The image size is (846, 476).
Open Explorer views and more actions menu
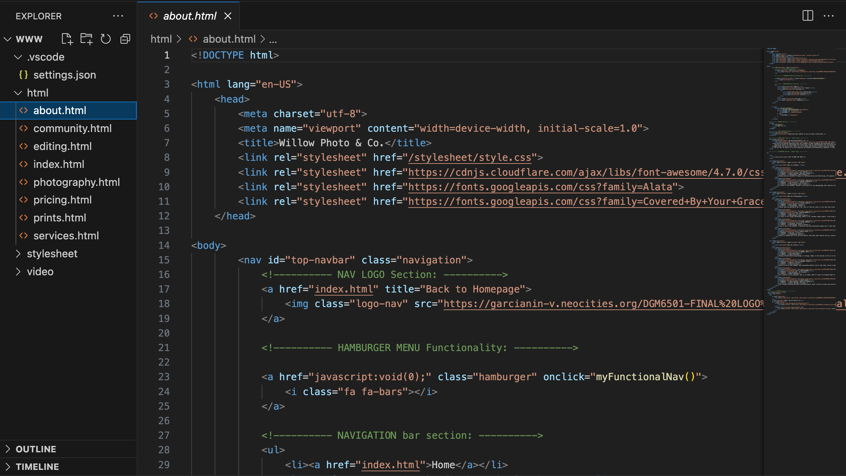click(118, 16)
